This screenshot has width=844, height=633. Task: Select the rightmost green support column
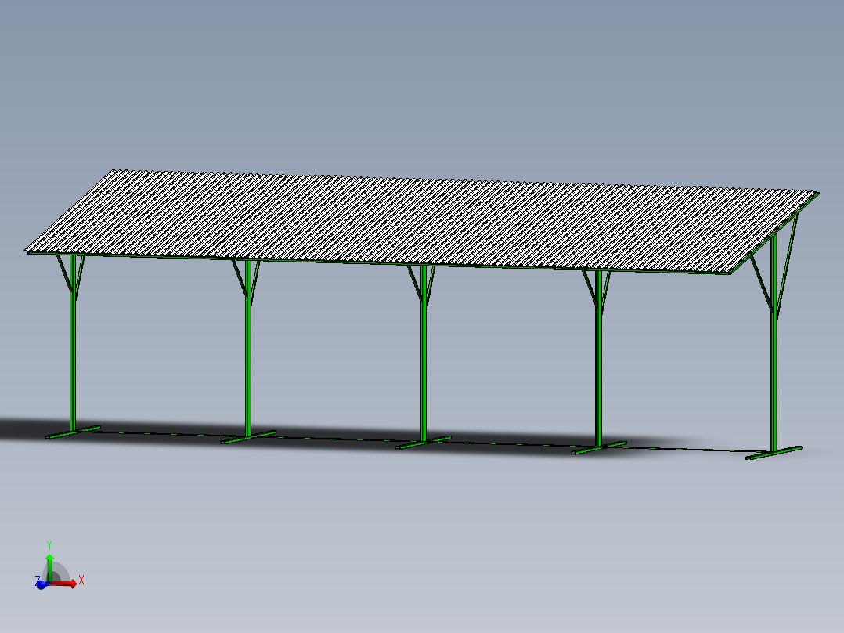point(774,342)
